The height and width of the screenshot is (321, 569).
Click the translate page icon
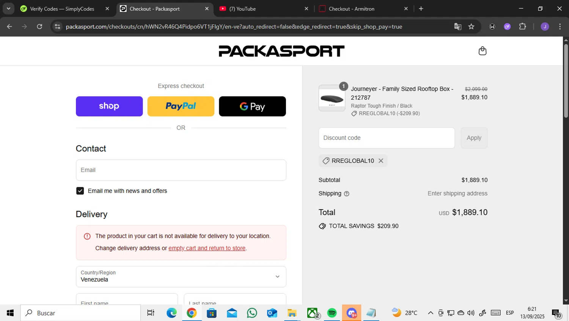pos(458,27)
